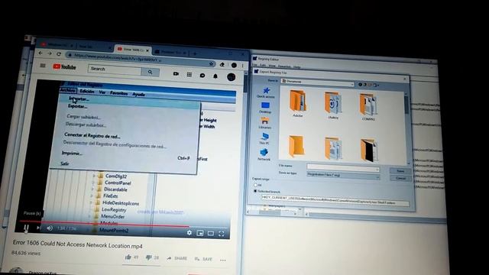Go forward in the browser

point(50,53)
